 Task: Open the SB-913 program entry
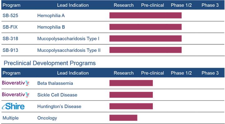10,50
